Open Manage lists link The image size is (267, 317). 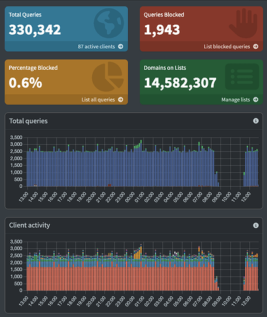click(x=236, y=100)
